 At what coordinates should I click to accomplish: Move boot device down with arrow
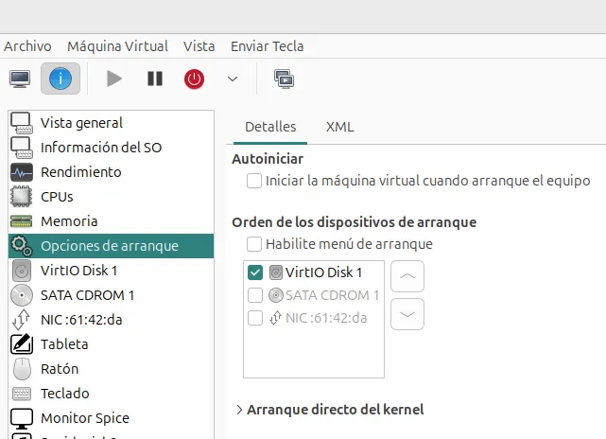(x=407, y=313)
